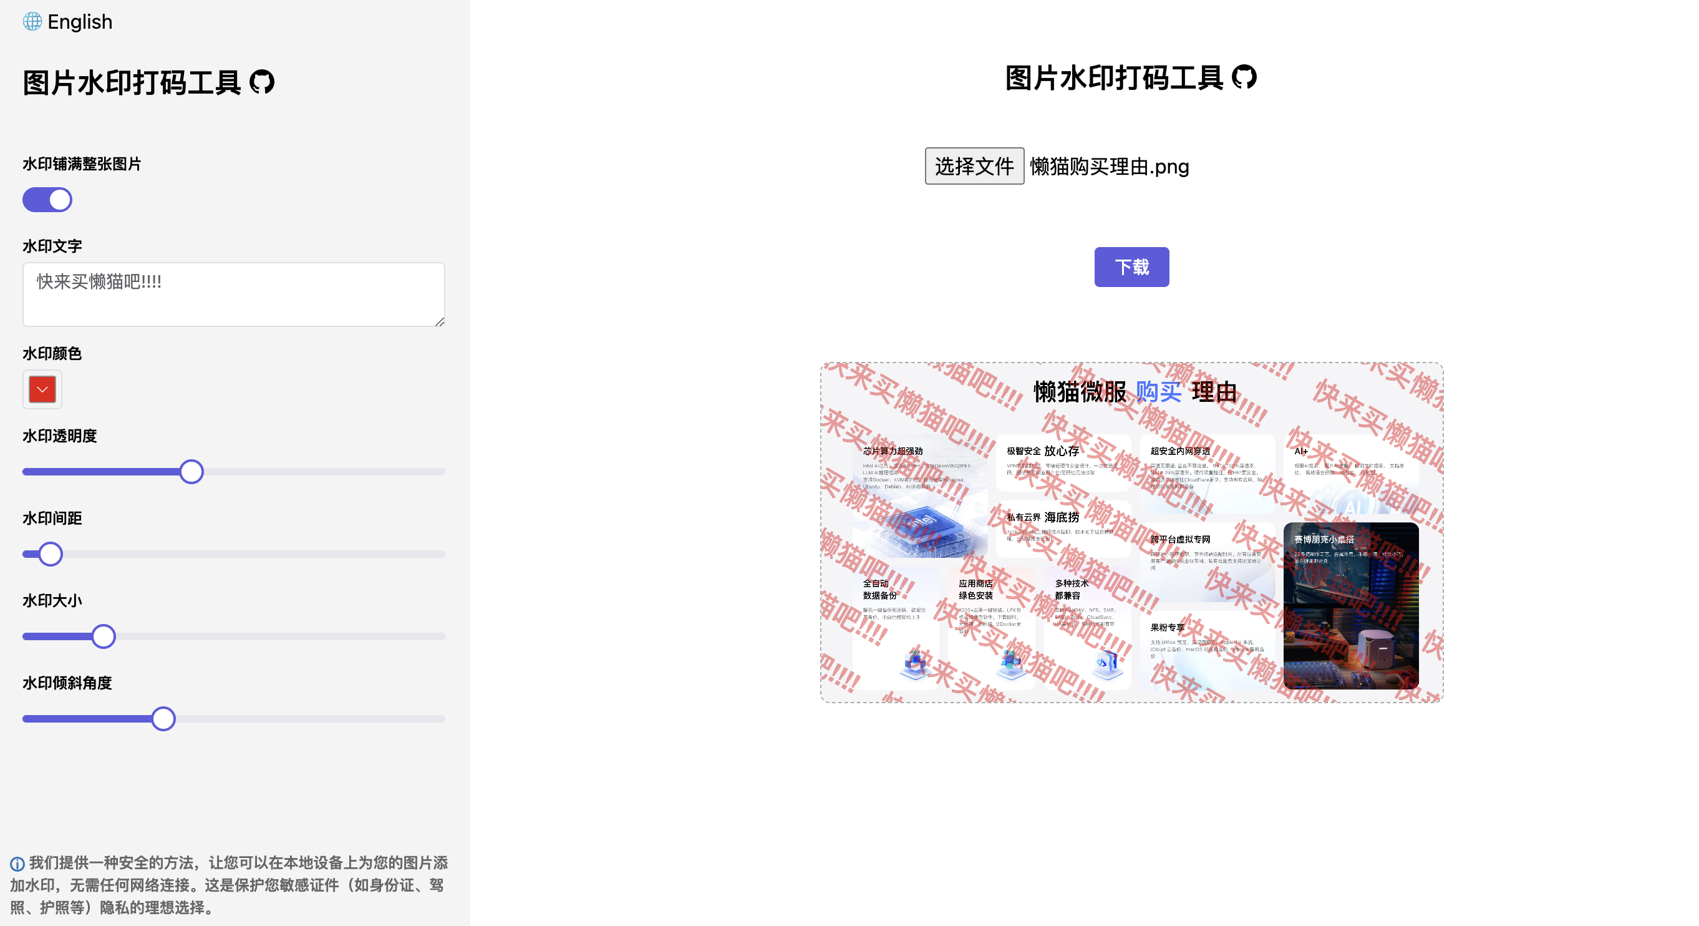Click the globe language icon
Image resolution: width=1699 pixels, height=926 pixels.
coord(32,22)
